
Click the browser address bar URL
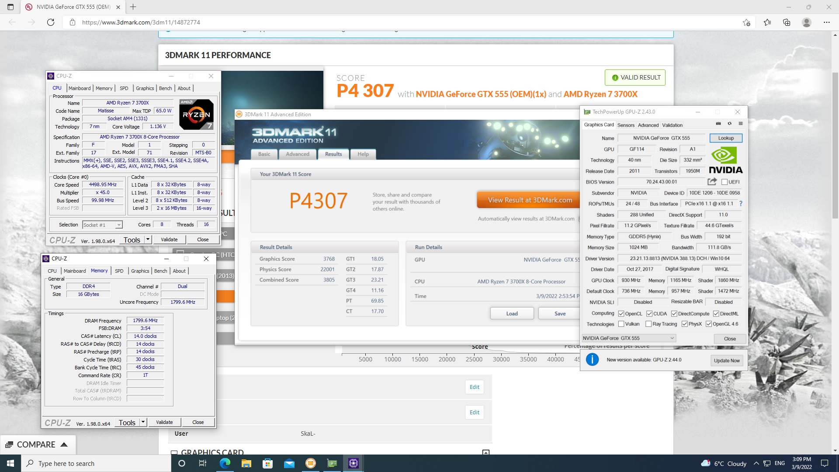(141, 22)
